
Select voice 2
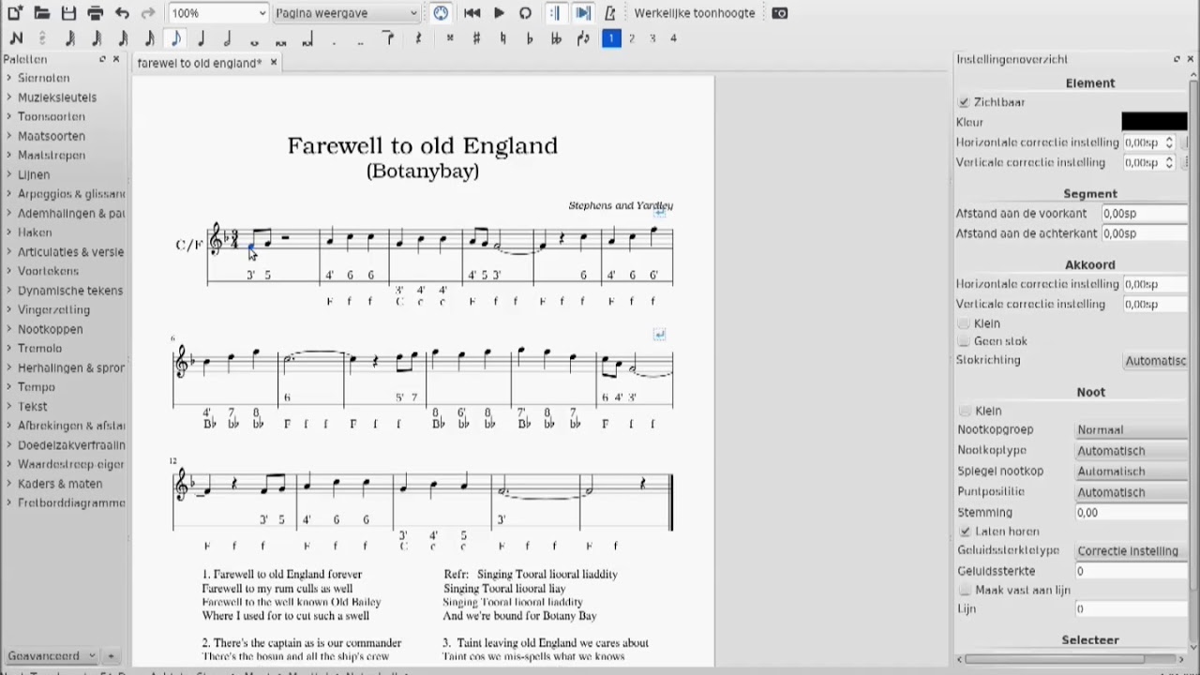point(632,38)
